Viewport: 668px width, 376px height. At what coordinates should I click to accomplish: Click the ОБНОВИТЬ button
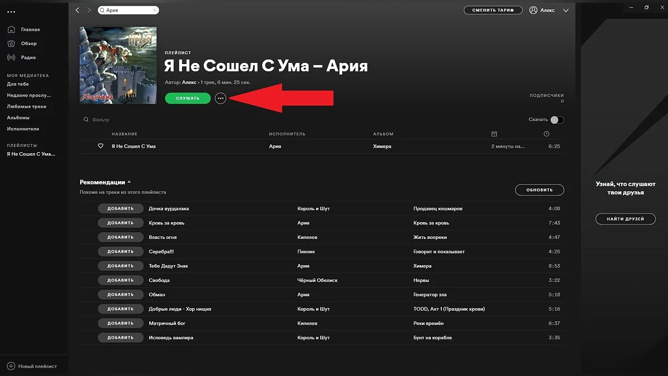(539, 190)
